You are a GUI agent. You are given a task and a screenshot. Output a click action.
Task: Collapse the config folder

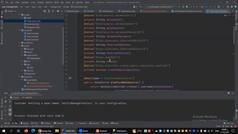pos(19,15)
